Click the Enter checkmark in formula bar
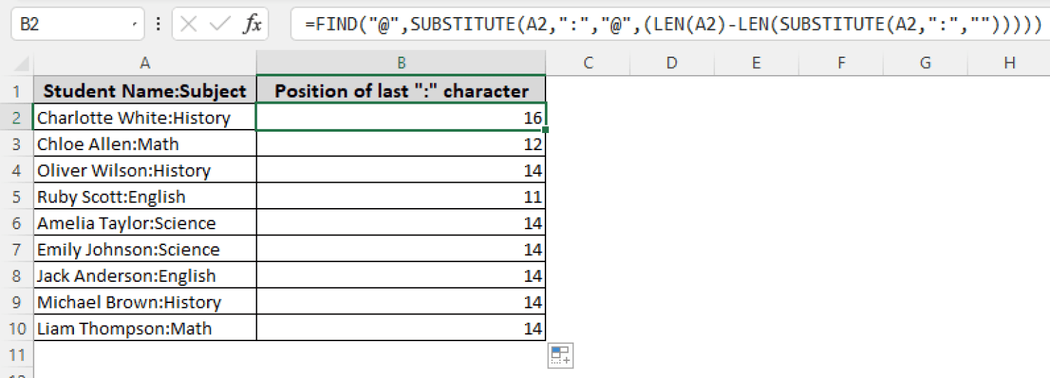This screenshot has height=378, width=1050. point(220,25)
